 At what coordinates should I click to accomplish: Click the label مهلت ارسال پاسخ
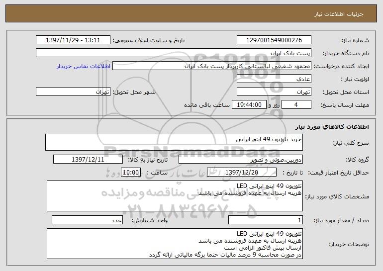[345, 105]
